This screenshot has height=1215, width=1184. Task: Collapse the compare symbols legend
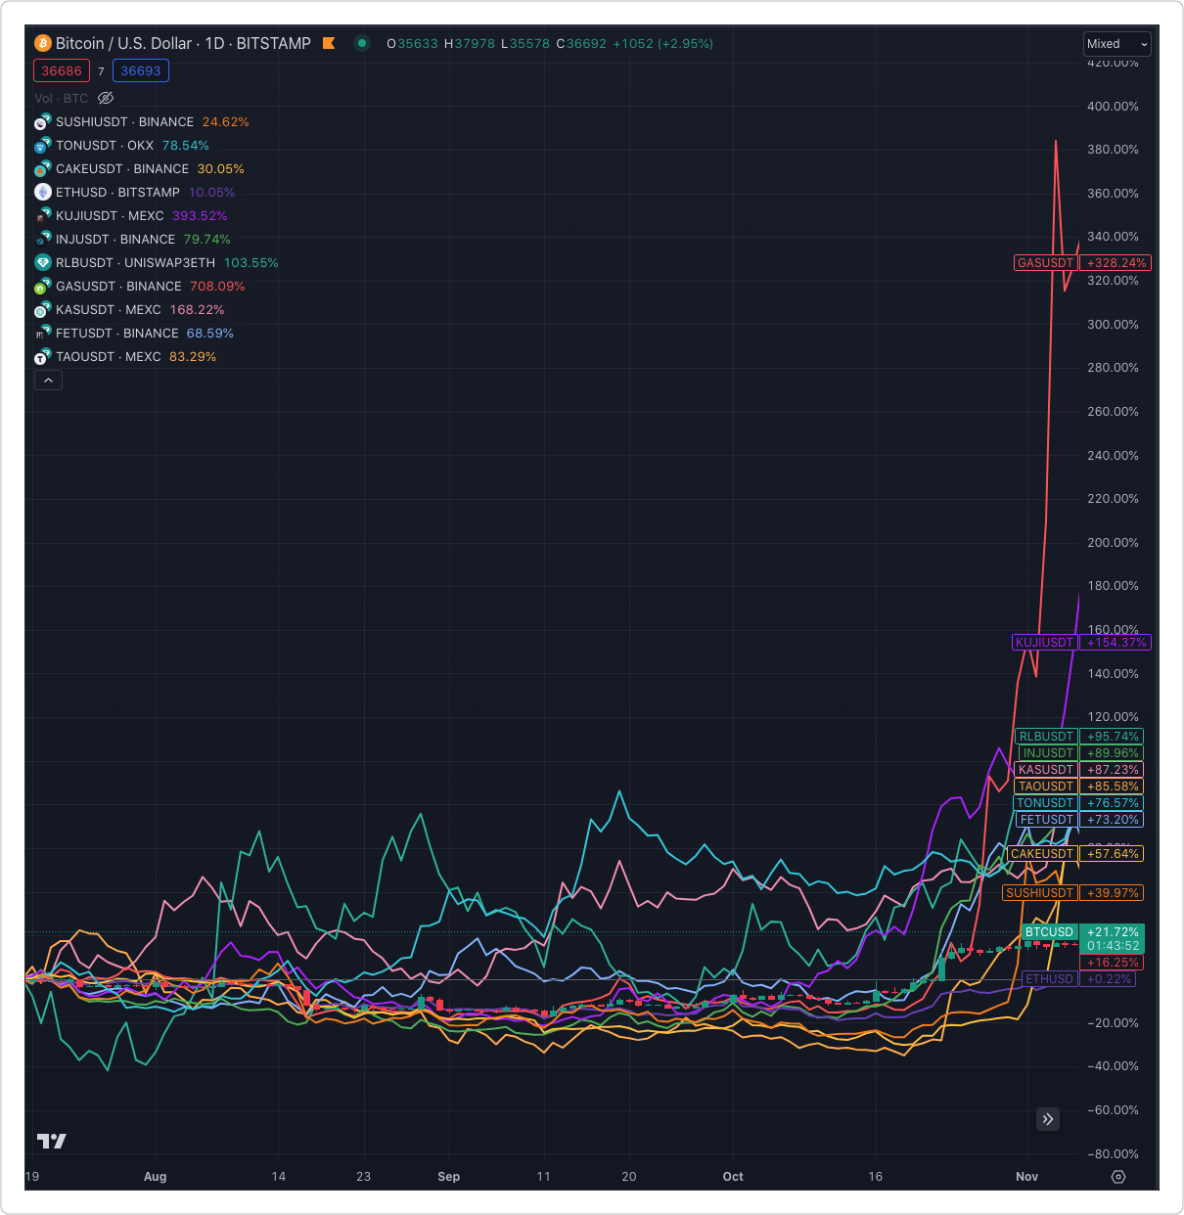point(48,380)
